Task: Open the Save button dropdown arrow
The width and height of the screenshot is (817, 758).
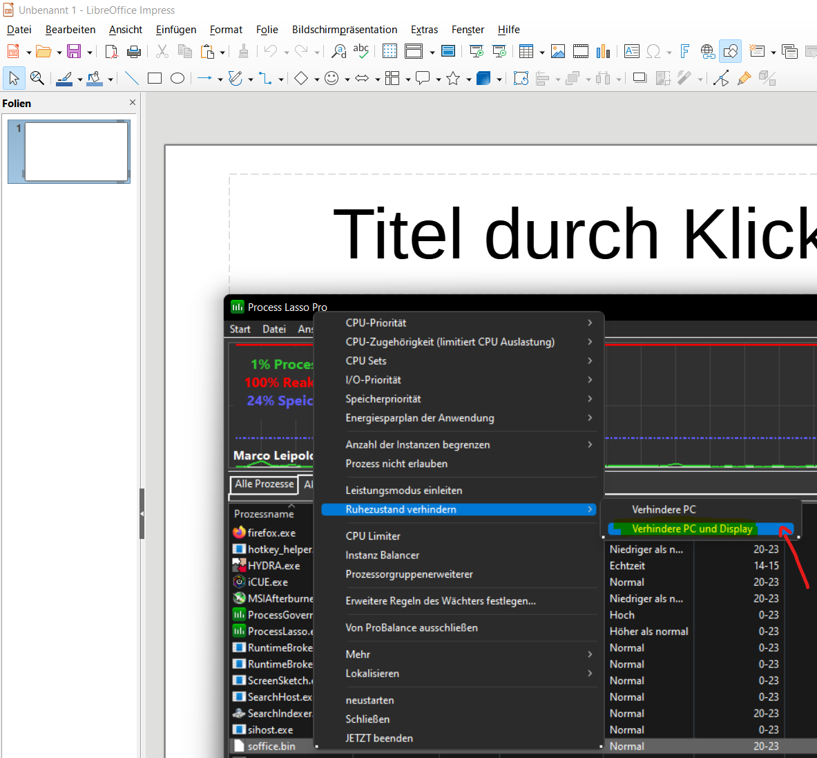Action: point(89,52)
